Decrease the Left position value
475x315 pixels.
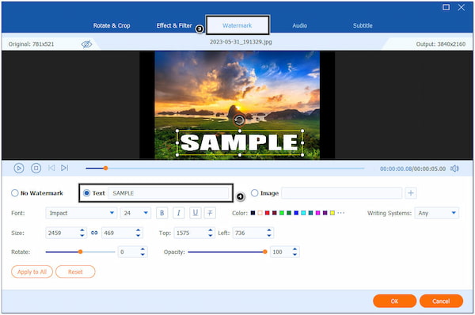click(269, 235)
